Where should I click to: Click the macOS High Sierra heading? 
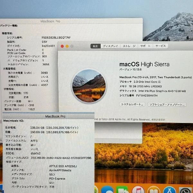coord(144,64)
